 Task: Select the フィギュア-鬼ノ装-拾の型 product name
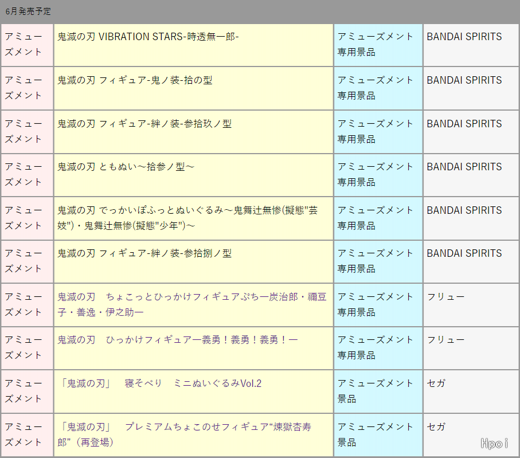click(x=135, y=80)
